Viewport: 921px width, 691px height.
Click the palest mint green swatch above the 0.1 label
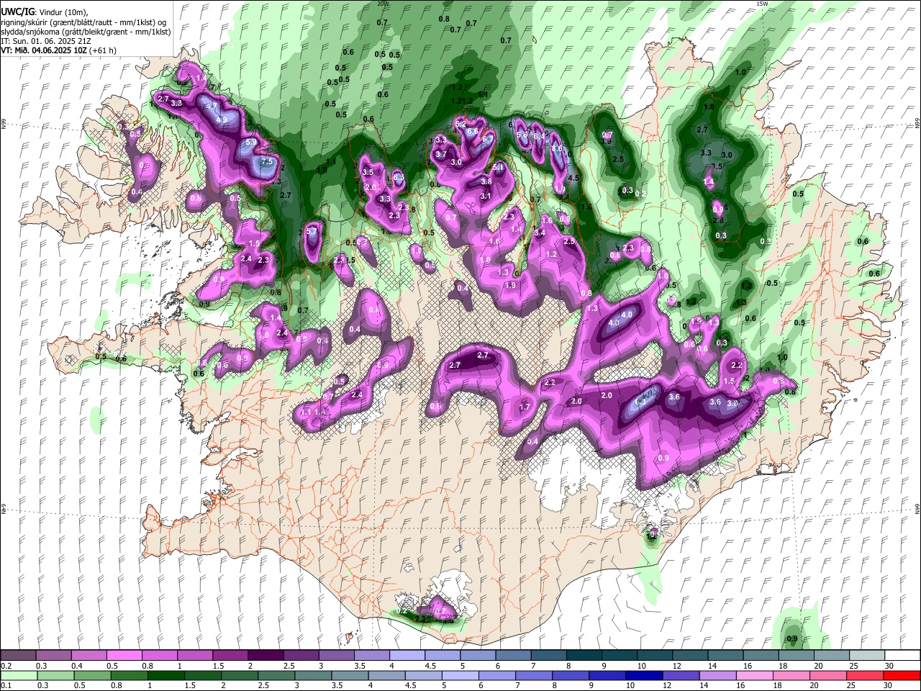[x=19, y=675]
